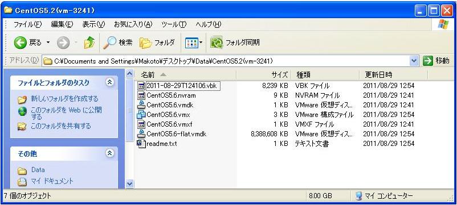Go up one folder level icon
The width and height of the screenshot is (457, 205).
click(x=89, y=43)
